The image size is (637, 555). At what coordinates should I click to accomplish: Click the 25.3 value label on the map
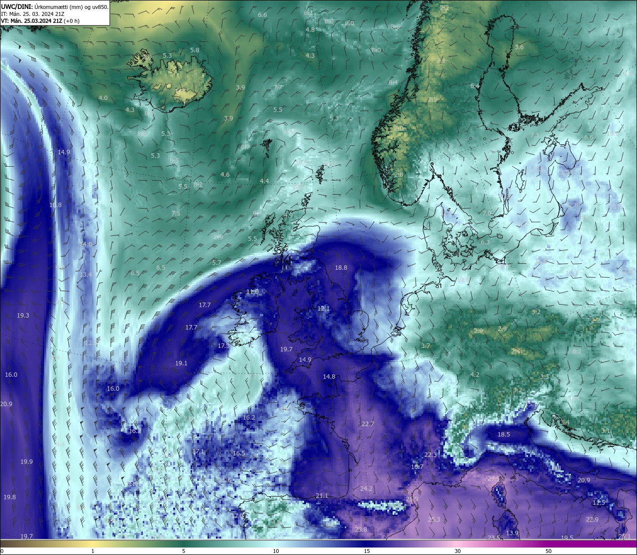pyautogui.click(x=434, y=519)
